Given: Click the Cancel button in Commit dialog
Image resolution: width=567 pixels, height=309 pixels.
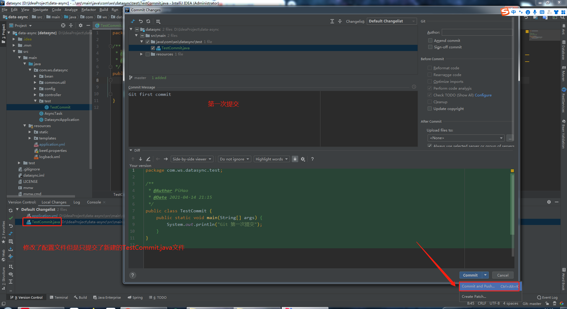Looking at the screenshot, I should pos(503,275).
